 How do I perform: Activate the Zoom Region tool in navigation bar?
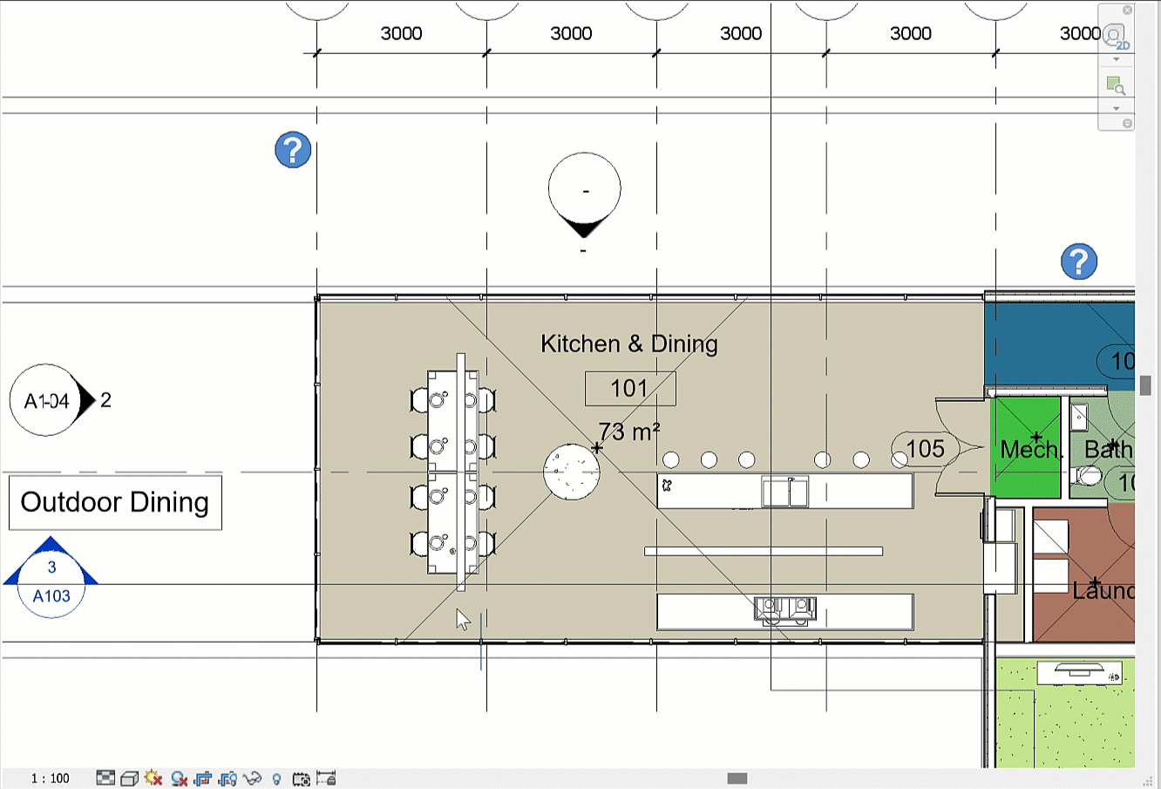click(1116, 85)
